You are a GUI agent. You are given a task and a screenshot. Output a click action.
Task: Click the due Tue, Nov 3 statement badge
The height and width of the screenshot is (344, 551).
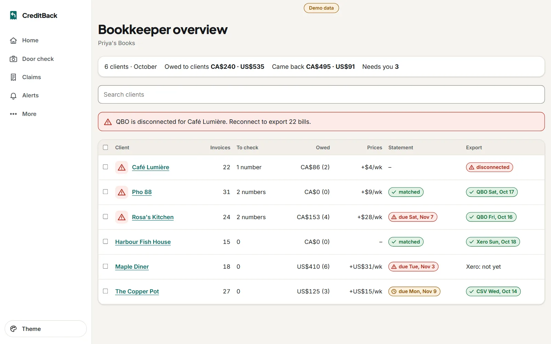pyautogui.click(x=413, y=267)
